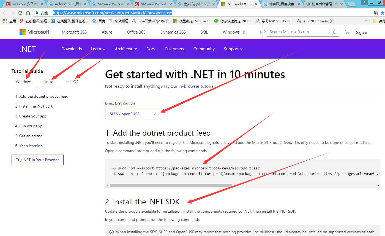Screen dimensions: 385x236
Task: Close the 博客园_百度搜索 tab
Action: point(299,4)
